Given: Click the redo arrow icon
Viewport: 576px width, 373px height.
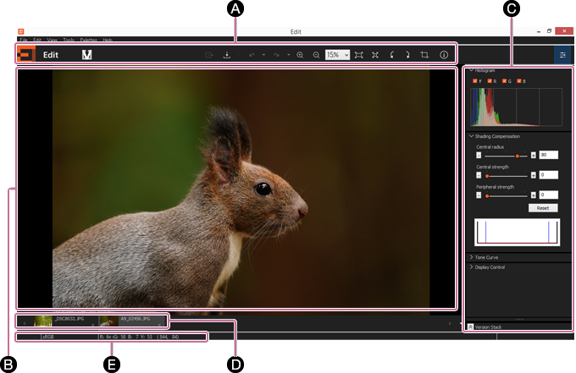Looking at the screenshot, I should pyautogui.click(x=276, y=55).
